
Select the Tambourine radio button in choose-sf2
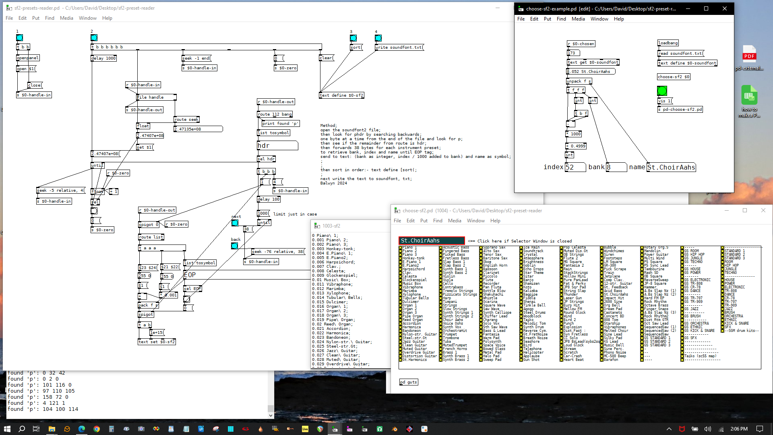coord(642,269)
